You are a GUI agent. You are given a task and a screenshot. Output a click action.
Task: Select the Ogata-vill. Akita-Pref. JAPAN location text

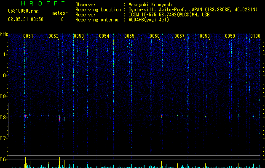coord(193,10)
